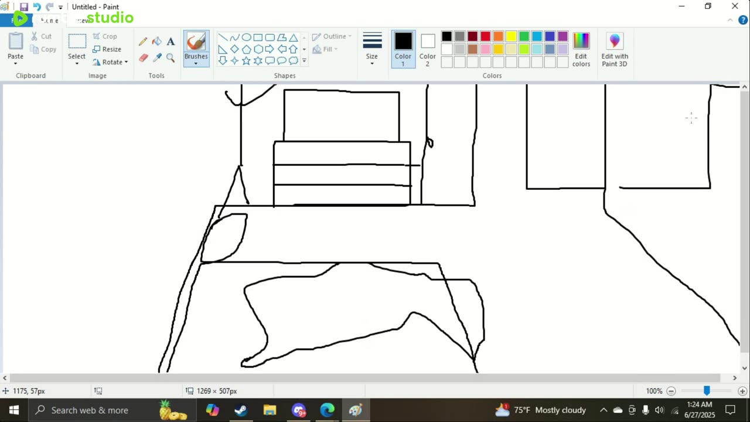Image resolution: width=750 pixels, height=422 pixels.
Task: Open the Windows Start menu
Action: tap(14, 410)
